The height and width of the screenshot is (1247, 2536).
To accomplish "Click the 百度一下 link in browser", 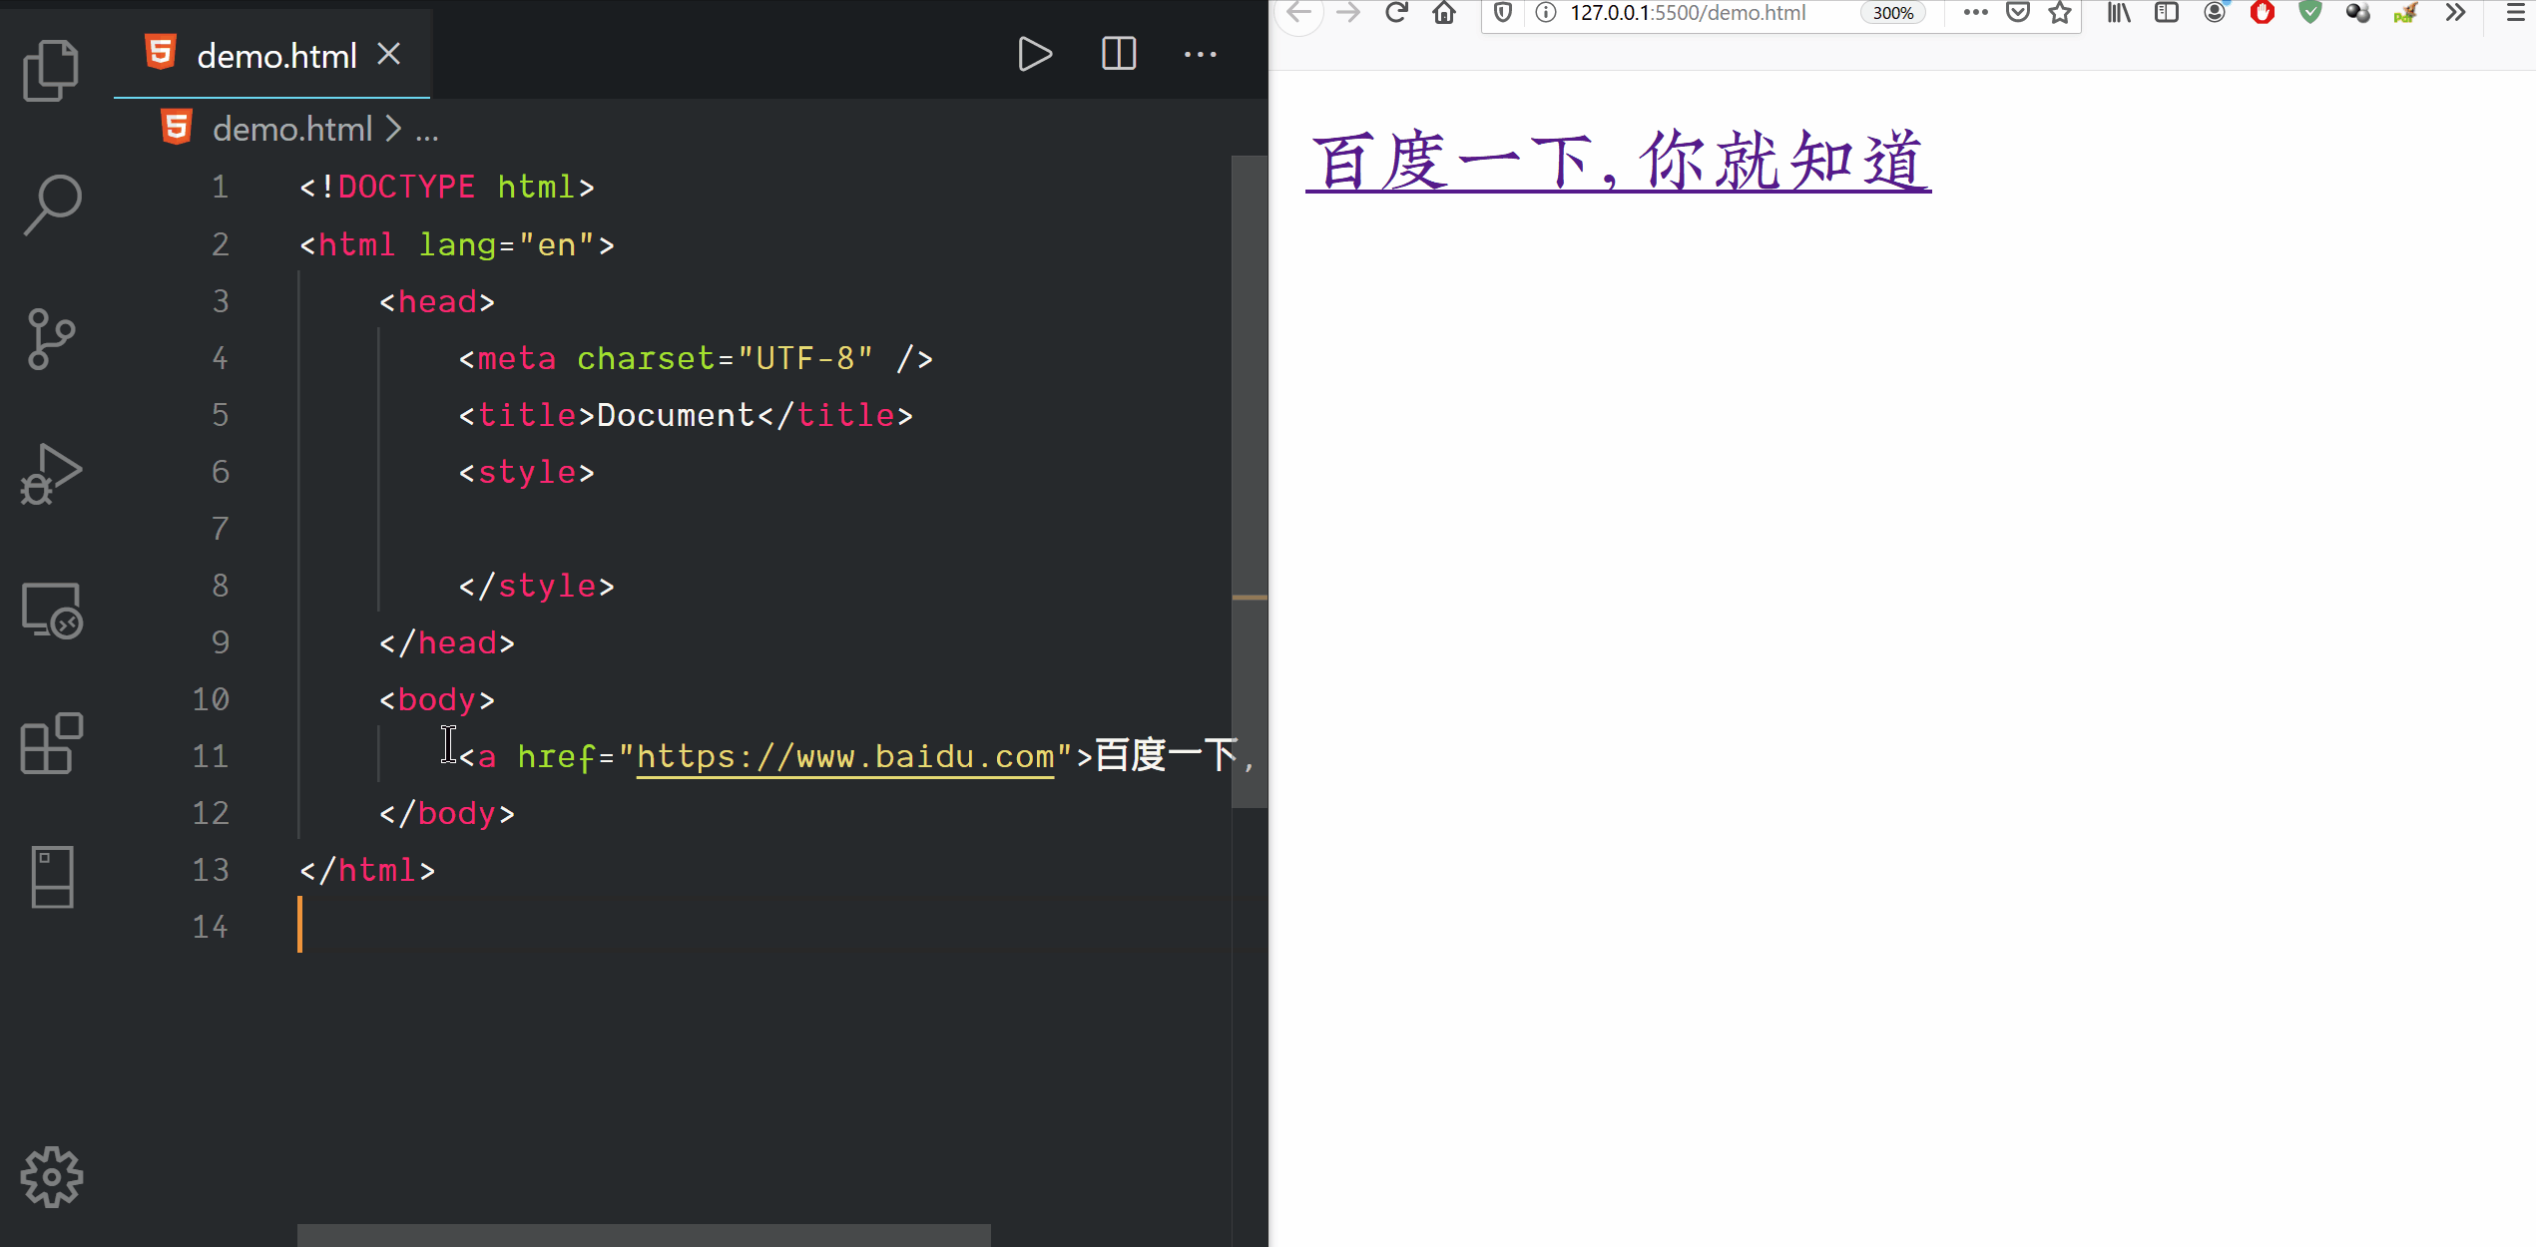I will coord(1617,162).
